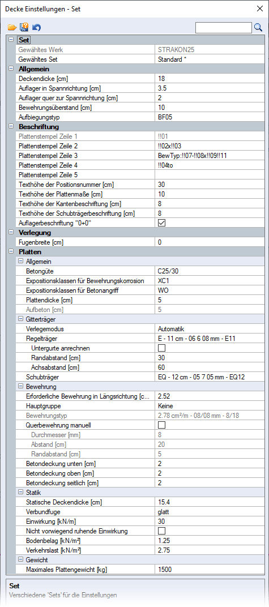Select the Gewähltes Werk row label
The image size is (269, 607).
(x=41, y=50)
